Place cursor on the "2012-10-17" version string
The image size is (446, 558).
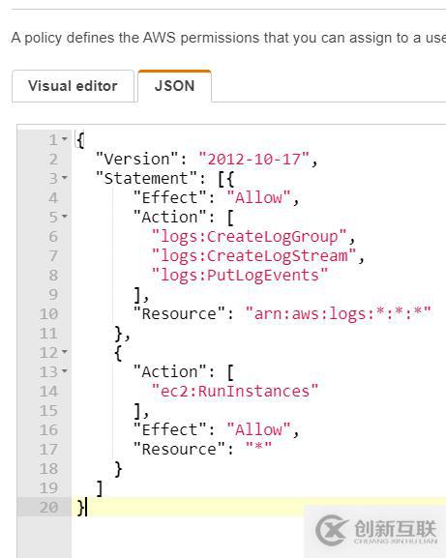click(x=254, y=159)
